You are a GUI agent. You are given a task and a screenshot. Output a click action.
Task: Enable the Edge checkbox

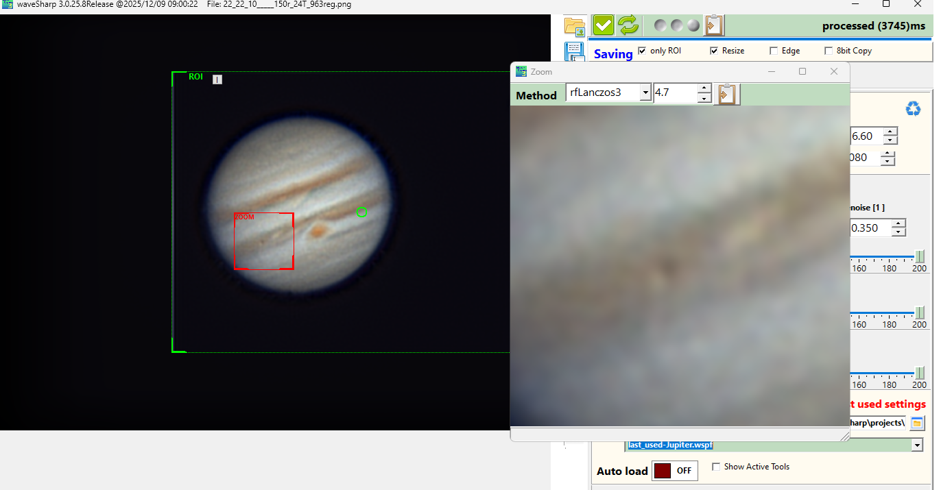pyautogui.click(x=774, y=51)
